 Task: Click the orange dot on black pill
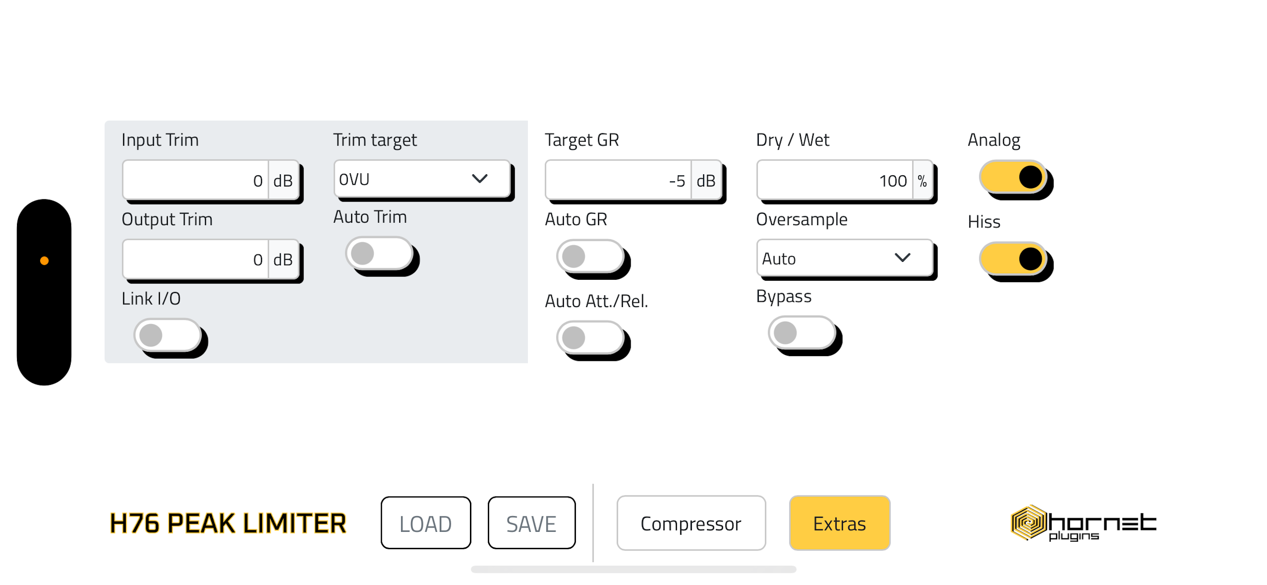pos(44,260)
